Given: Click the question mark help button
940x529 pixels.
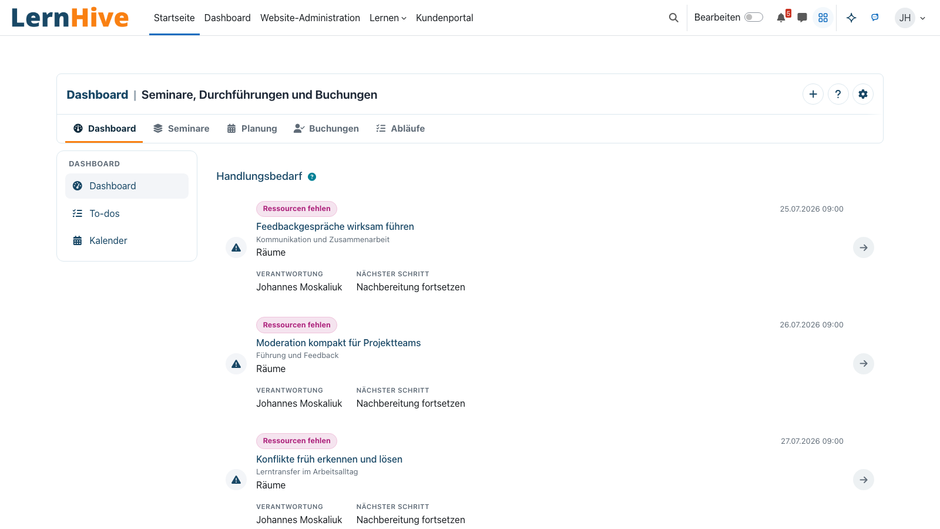Looking at the screenshot, I should [838, 94].
